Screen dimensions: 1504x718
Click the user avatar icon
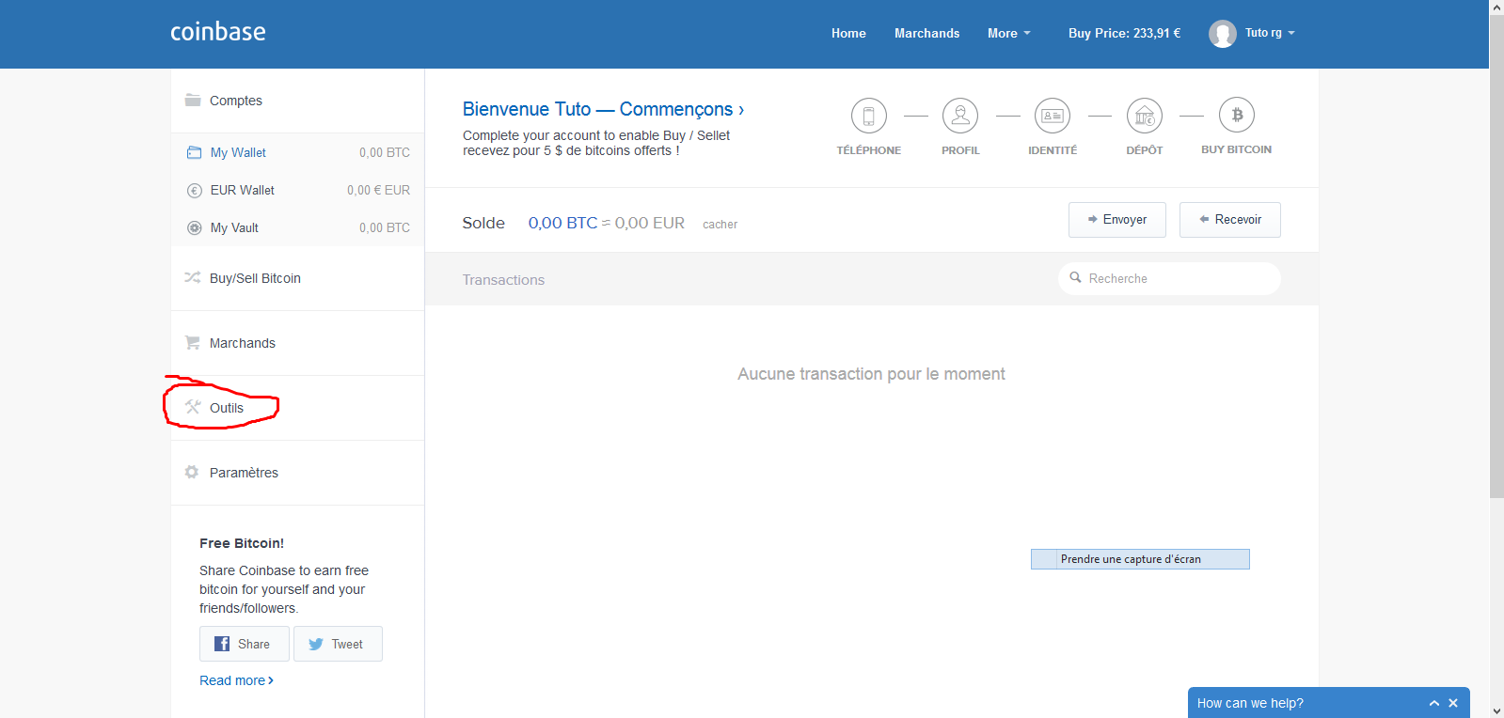click(x=1223, y=34)
